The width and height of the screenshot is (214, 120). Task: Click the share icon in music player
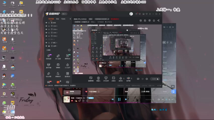(x=83, y=101)
